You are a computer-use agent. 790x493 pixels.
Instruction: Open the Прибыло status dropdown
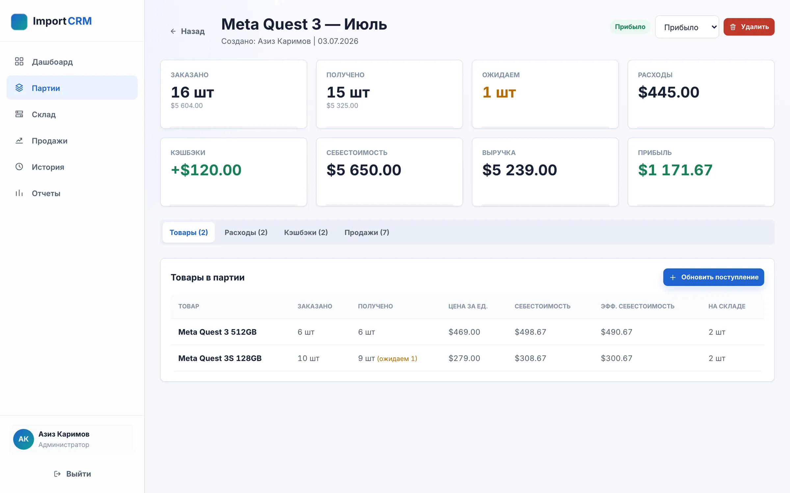pyautogui.click(x=687, y=27)
